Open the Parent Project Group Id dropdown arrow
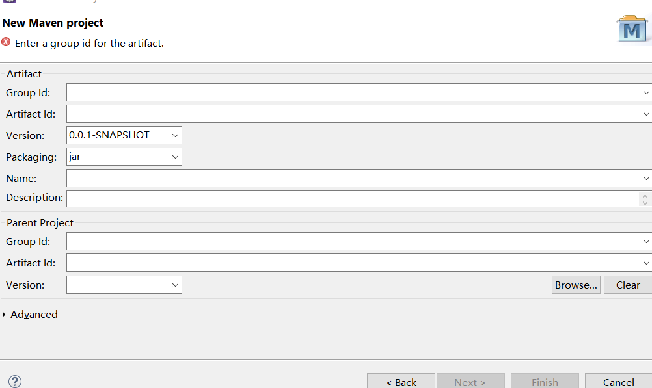Viewport: 652px width, 388px height. [x=646, y=241]
